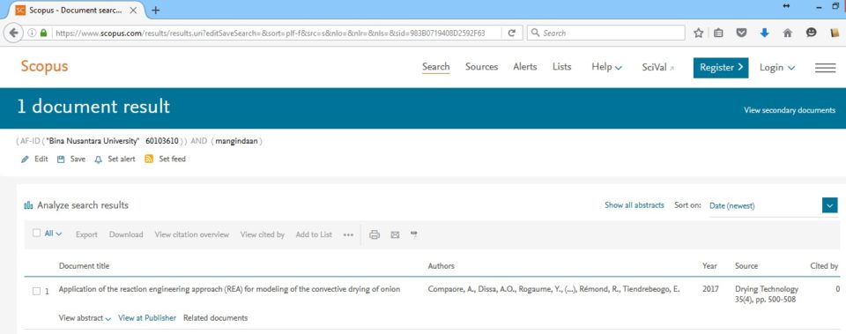This screenshot has height=334, width=846.
Task: Click Export in the results toolbar
Action: pos(86,234)
